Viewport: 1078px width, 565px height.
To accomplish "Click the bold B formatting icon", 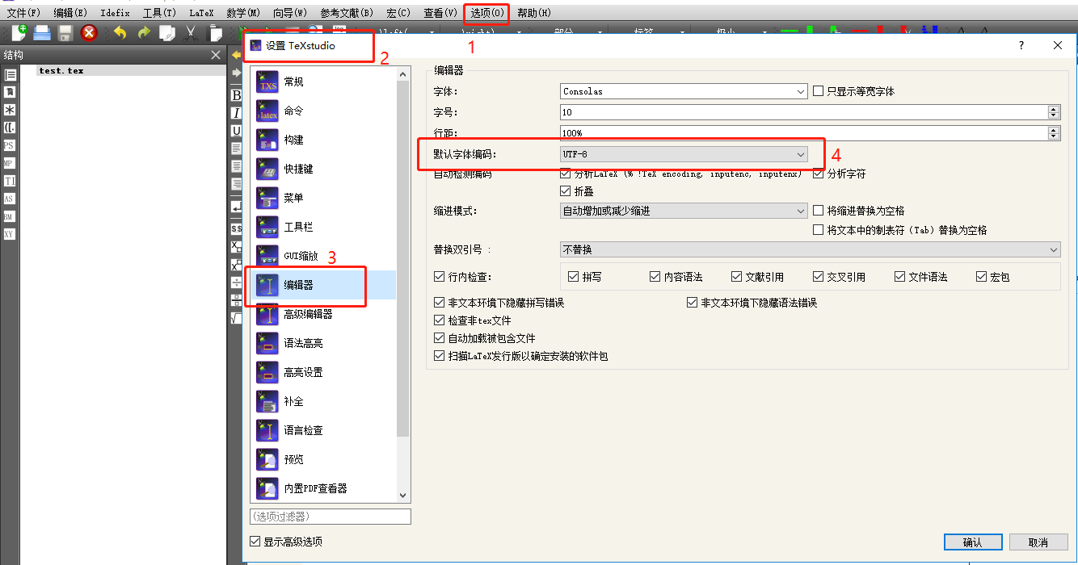I will [x=236, y=95].
